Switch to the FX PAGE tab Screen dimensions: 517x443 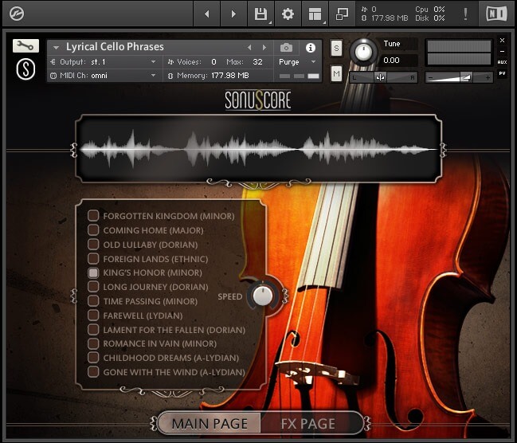(x=307, y=423)
